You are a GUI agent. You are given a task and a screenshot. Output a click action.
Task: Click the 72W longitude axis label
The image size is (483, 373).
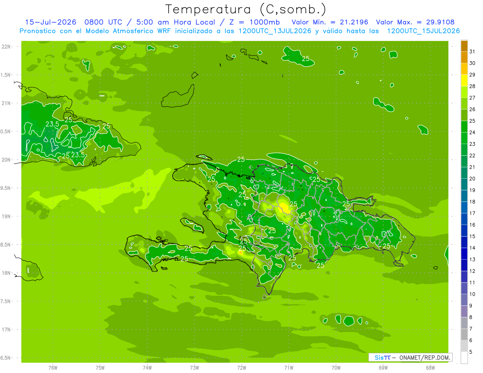point(242,368)
